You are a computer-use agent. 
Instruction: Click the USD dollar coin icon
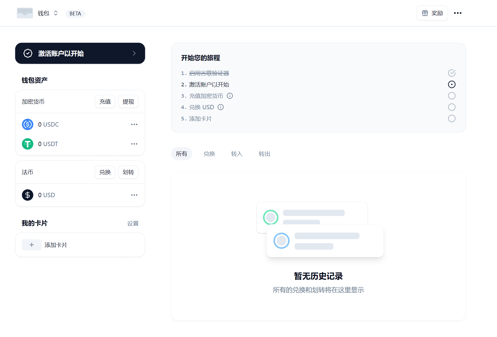pyautogui.click(x=27, y=195)
